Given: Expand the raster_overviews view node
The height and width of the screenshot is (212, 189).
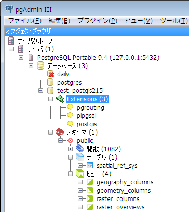Looking at the screenshot, I should point(80,207).
